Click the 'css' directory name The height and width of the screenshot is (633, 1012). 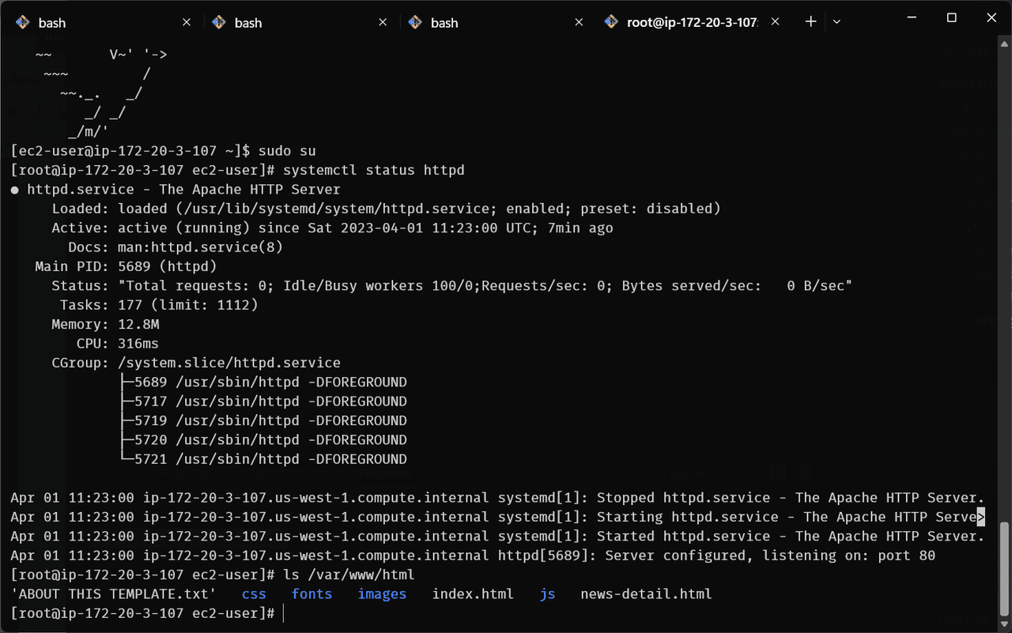pos(254,594)
